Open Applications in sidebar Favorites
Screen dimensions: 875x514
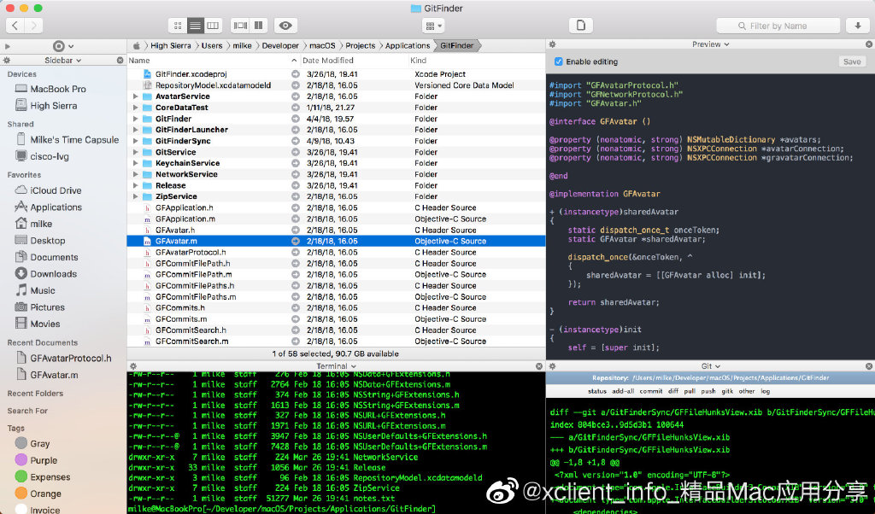pyautogui.click(x=56, y=207)
